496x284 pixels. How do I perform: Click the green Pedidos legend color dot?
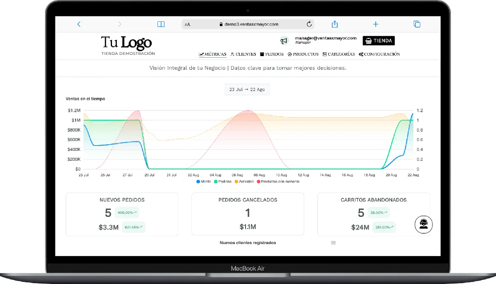coord(216,181)
